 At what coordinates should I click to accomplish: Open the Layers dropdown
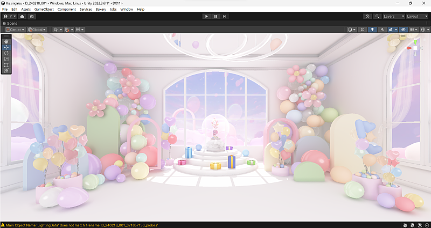click(392, 17)
